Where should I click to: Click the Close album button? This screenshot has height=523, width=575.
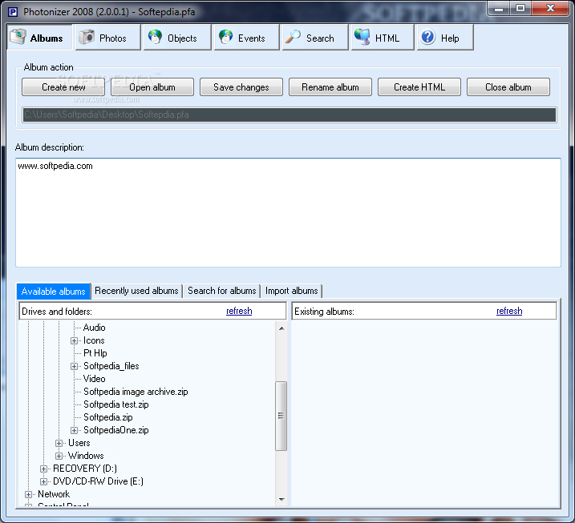tap(508, 87)
